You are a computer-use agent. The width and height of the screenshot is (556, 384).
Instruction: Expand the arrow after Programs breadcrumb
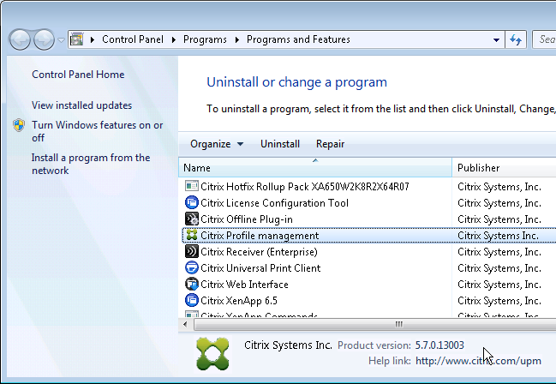pyautogui.click(x=236, y=39)
